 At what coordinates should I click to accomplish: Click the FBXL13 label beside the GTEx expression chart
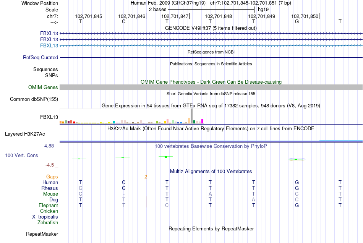49,117
